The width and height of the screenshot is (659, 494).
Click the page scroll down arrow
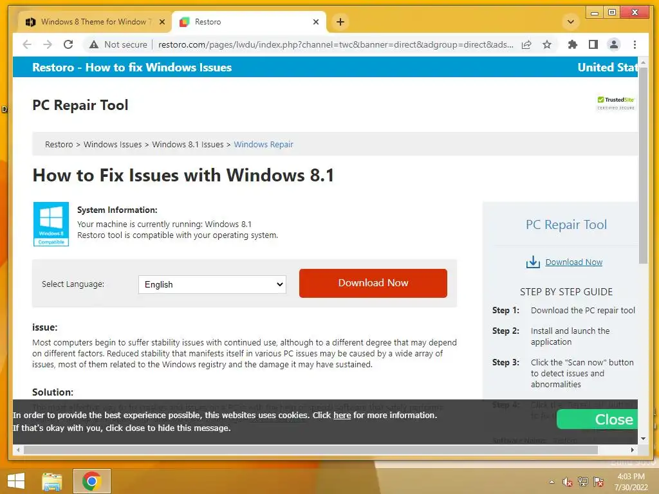pyautogui.click(x=643, y=439)
